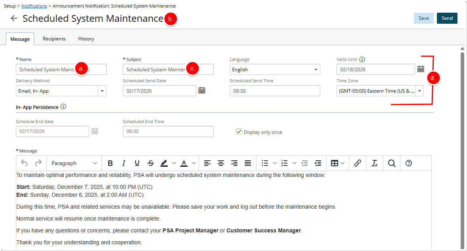Image resolution: width=467 pixels, height=251 pixels.
Task: Open the find and replace search icon
Action: [391, 163]
